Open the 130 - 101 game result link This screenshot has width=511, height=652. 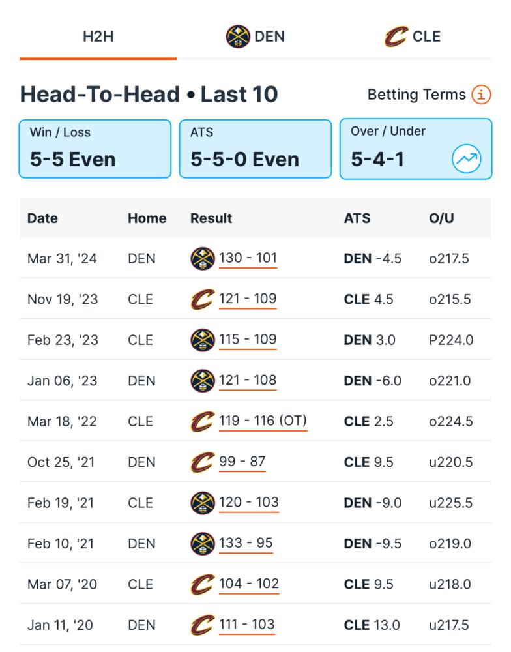[x=248, y=258]
